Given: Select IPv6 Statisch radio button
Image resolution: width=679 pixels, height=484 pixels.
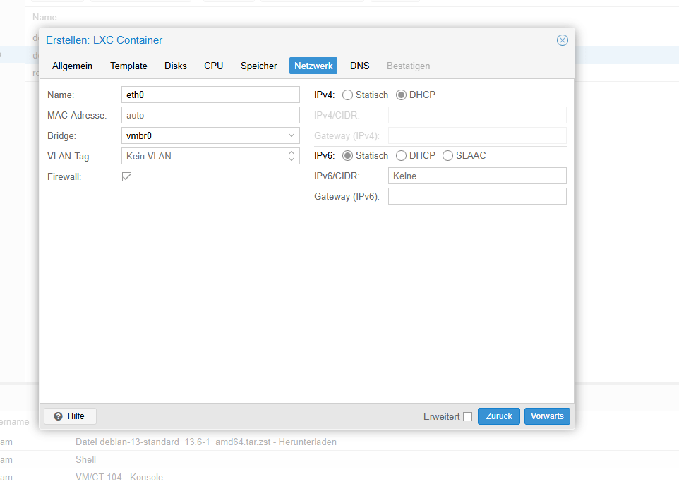Looking at the screenshot, I should pos(347,155).
